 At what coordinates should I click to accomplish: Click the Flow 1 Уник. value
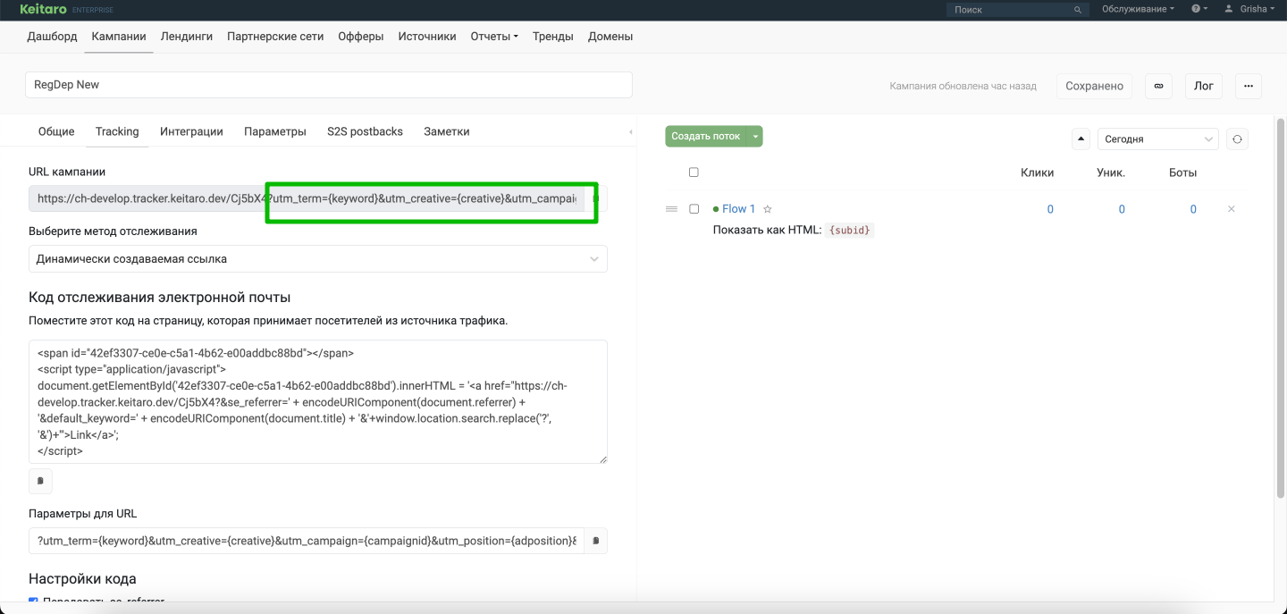click(x=1122, y=209)
